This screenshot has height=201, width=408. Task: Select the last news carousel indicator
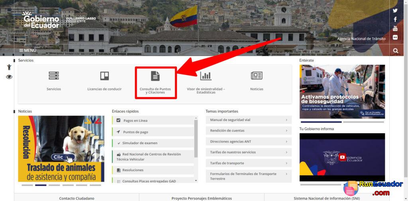(95, 185)
